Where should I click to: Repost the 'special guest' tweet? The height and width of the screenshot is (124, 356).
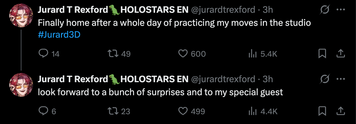pyautogui.click(x=112, y=111)
